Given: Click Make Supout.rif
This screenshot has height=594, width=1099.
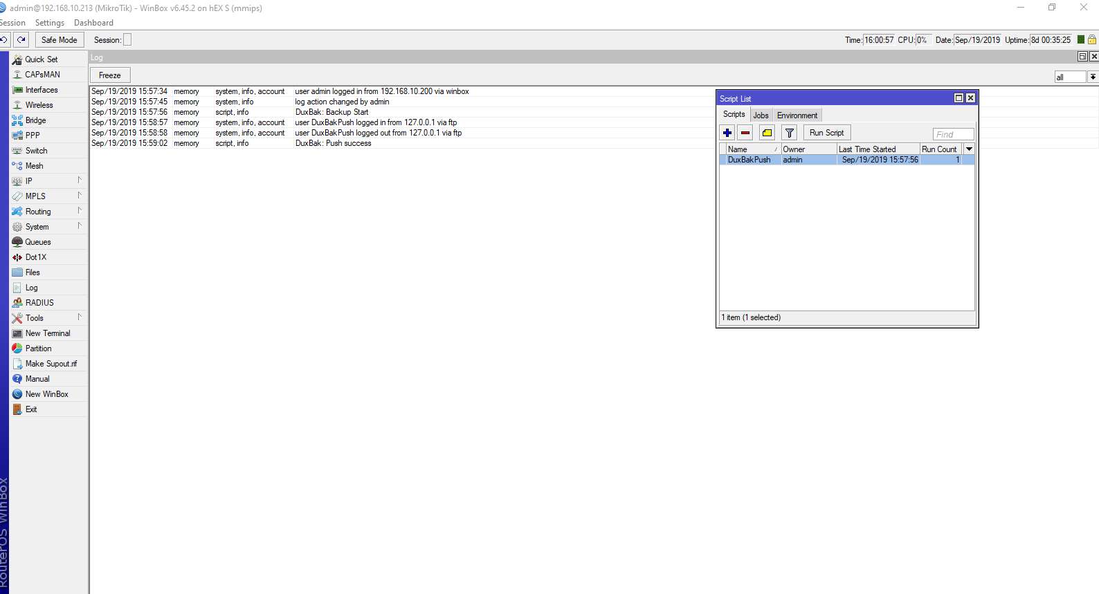Looking at the screenshot, I should tap(48, 364).
